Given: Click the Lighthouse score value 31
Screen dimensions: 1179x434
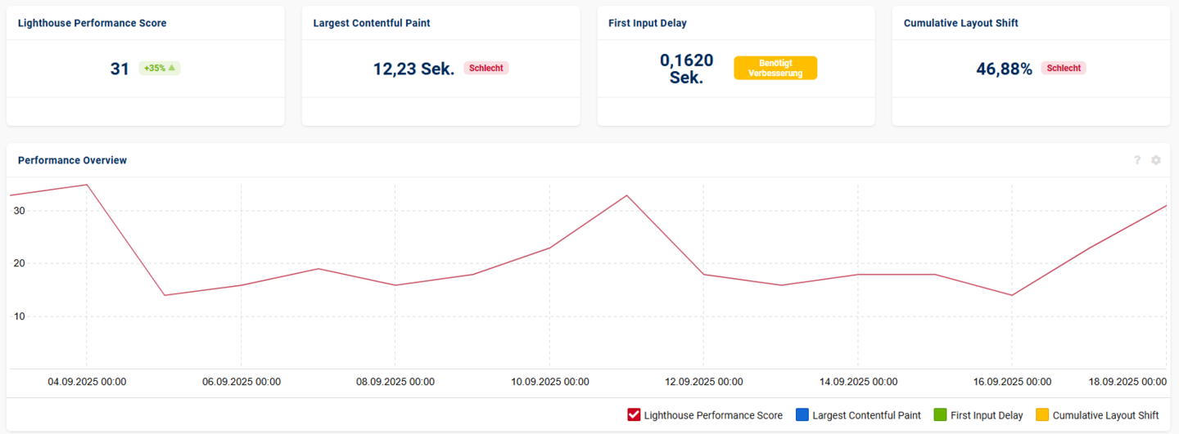Looking at the screenshot, I should tap(120, 69).
